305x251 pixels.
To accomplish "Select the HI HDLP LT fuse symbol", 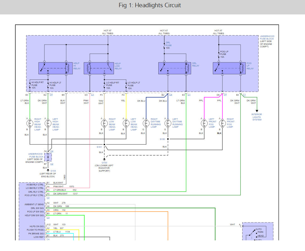I will click(48, 85).
